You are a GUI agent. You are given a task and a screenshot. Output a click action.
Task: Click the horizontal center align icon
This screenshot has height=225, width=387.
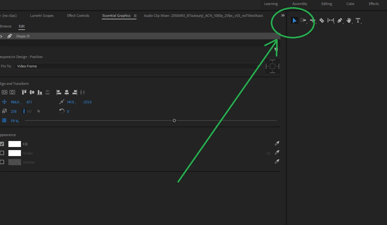[12, 92]
